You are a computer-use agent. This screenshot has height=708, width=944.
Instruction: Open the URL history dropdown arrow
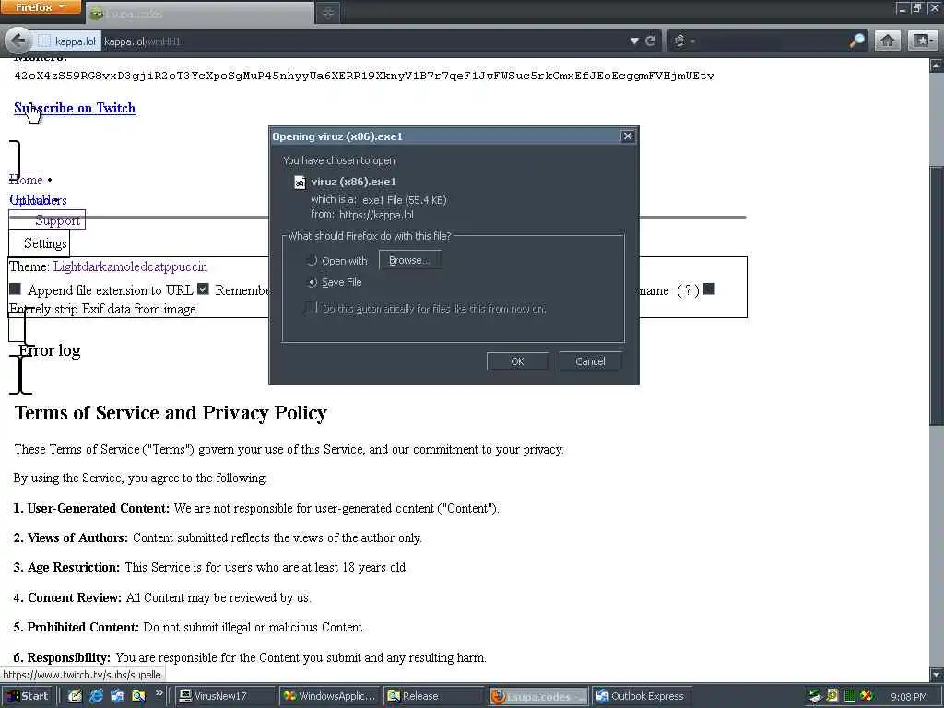(x=634, y=41)
